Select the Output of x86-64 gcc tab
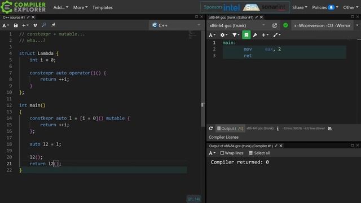This screenshot has height=203, width=361. (x=241, y=146)
